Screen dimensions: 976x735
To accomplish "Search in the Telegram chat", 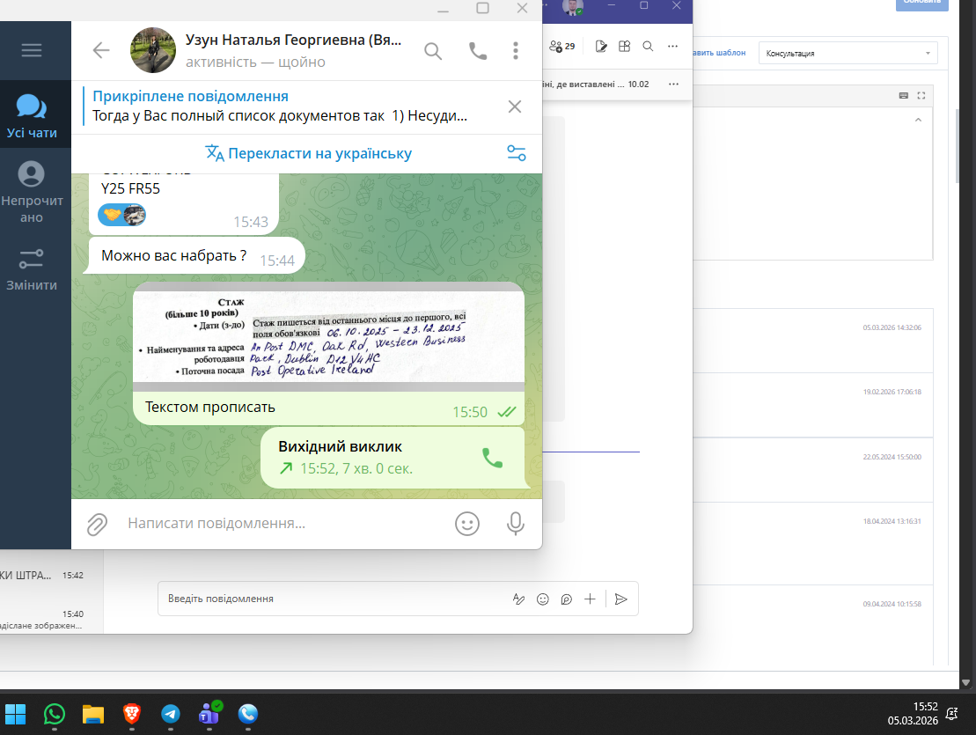I will coord(433,51).
